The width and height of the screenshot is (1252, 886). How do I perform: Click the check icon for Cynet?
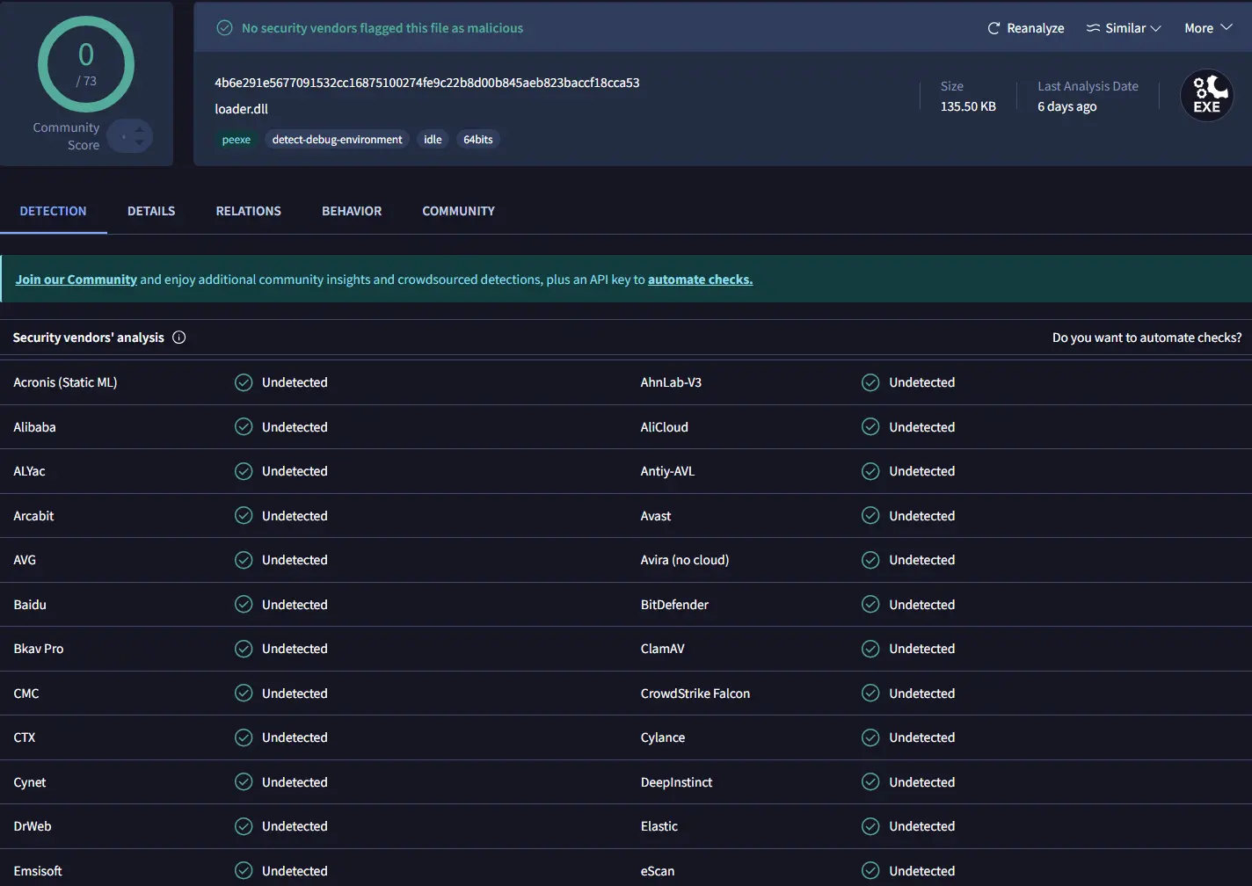[244, 782]
